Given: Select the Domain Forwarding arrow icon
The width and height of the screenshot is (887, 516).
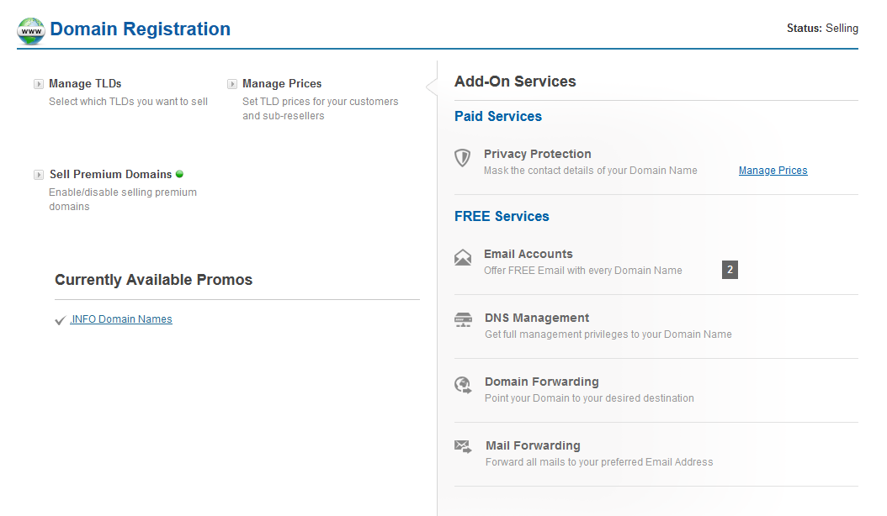Looking at the screenshot, I should click(x=463, y=384).
